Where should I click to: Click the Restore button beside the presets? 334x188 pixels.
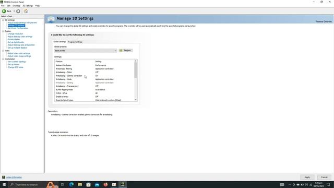125,51
